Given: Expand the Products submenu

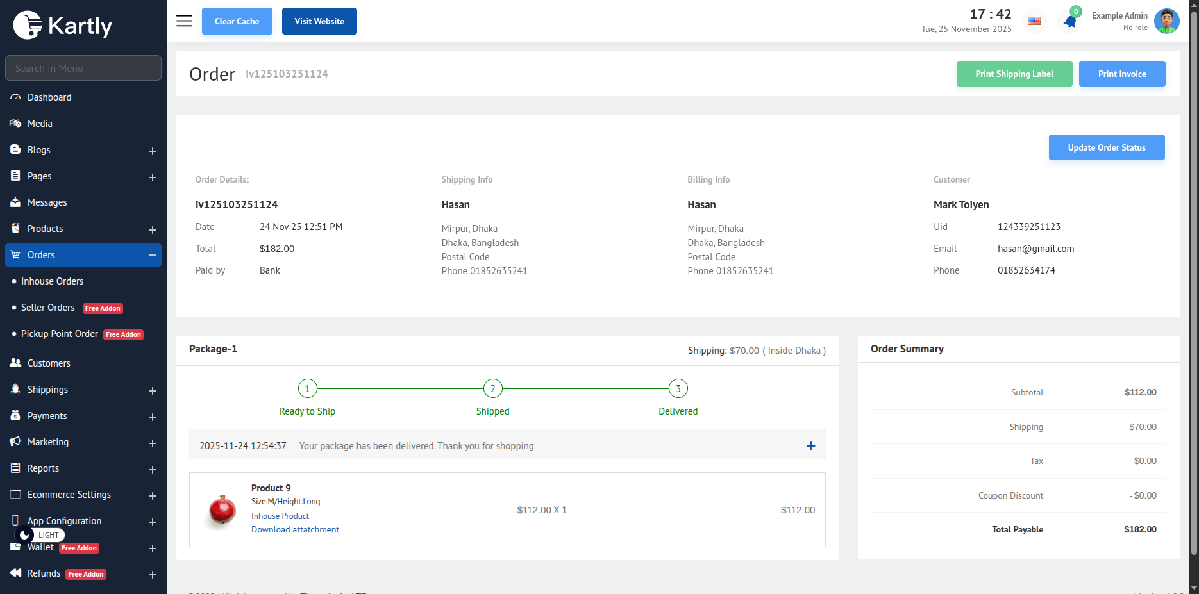Looking at the screenshot, I should click(153, 229).
